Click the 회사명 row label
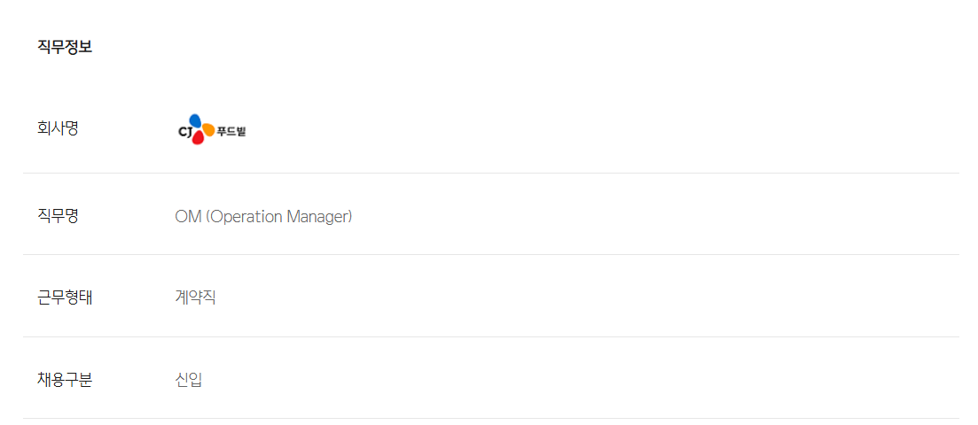This screenshot has width=978, height=425. pos(58,128)
